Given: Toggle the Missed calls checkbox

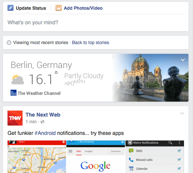Looking at the screenshot, I should pyautogui.click(x=179, y=160).
